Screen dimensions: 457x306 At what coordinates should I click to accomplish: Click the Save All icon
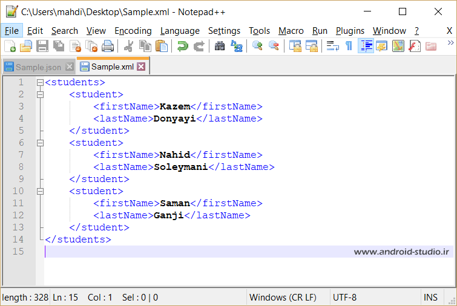[x=59, y=47]
